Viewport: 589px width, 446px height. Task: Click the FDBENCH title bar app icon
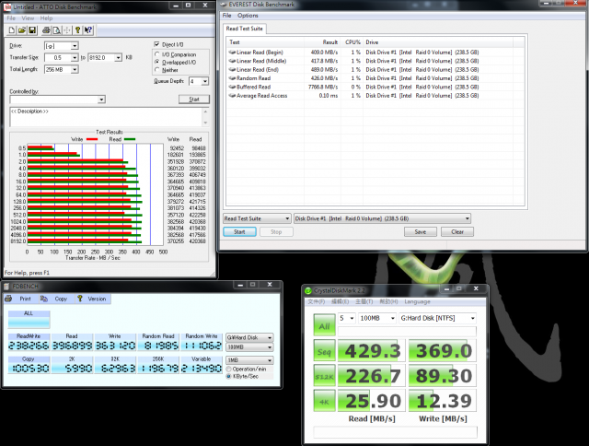pos(6,287)
